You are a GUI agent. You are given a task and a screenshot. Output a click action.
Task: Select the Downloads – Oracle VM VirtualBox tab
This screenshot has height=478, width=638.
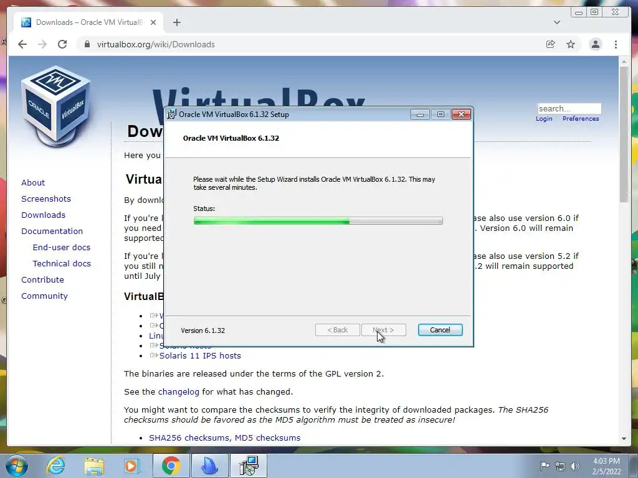tap(88, 22)
